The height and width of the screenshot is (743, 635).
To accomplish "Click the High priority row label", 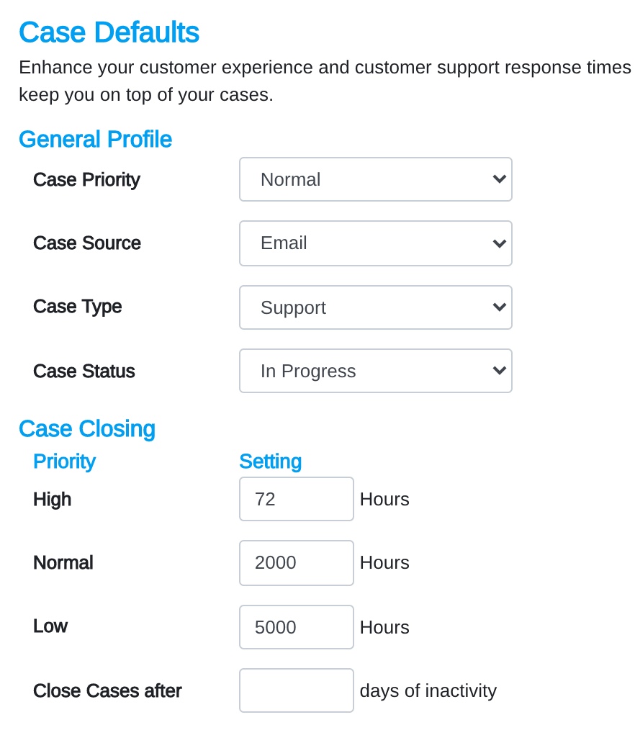I will 52,500.
